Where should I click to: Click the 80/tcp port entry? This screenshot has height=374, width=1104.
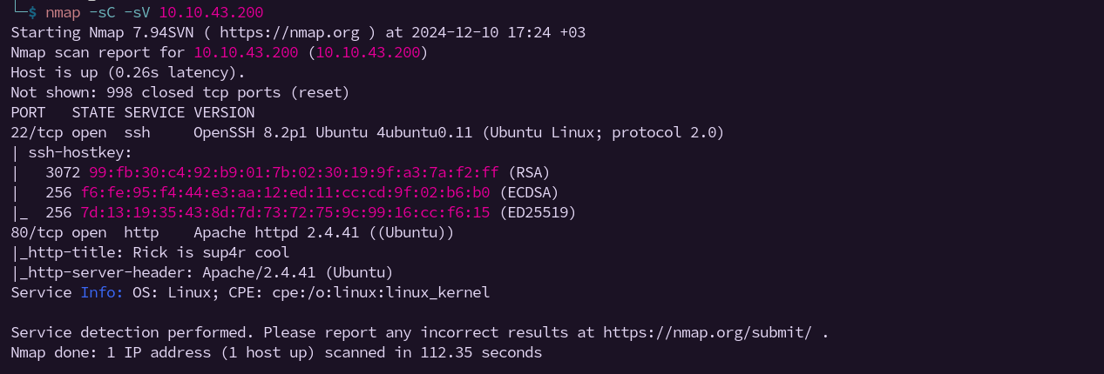(37, 232)
